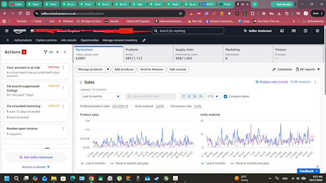Click the Manage products button
Image resolution: width=326 pixels, height=183 pixels.
(x=91, y=69)
